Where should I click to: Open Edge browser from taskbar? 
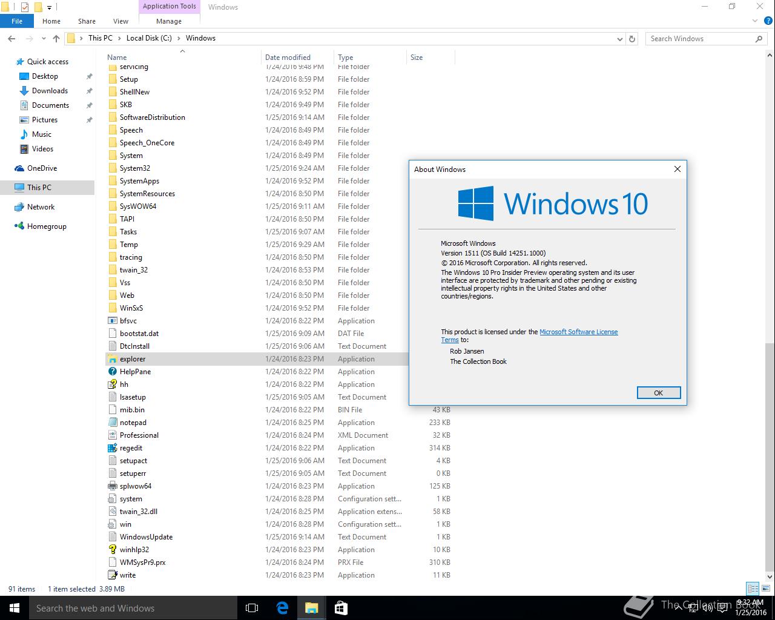[282, 608]
